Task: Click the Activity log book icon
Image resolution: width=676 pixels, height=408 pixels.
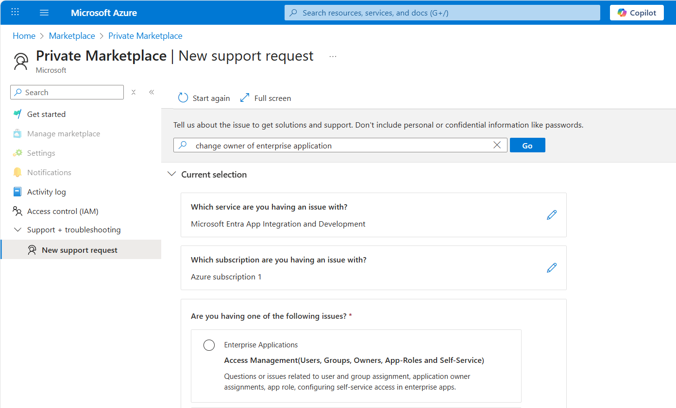Action: [17, 192]
